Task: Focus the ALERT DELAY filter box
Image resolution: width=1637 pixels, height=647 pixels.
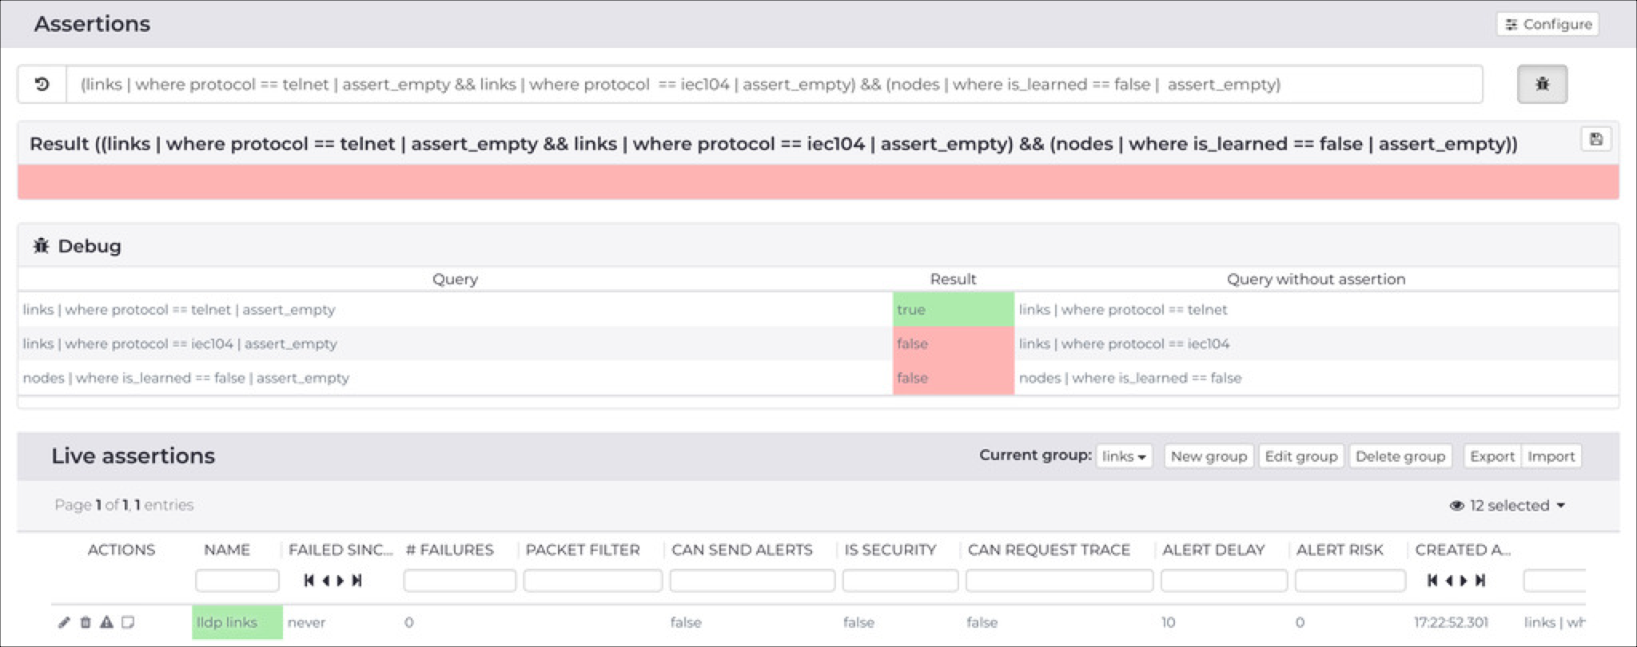Action: 1224,581
